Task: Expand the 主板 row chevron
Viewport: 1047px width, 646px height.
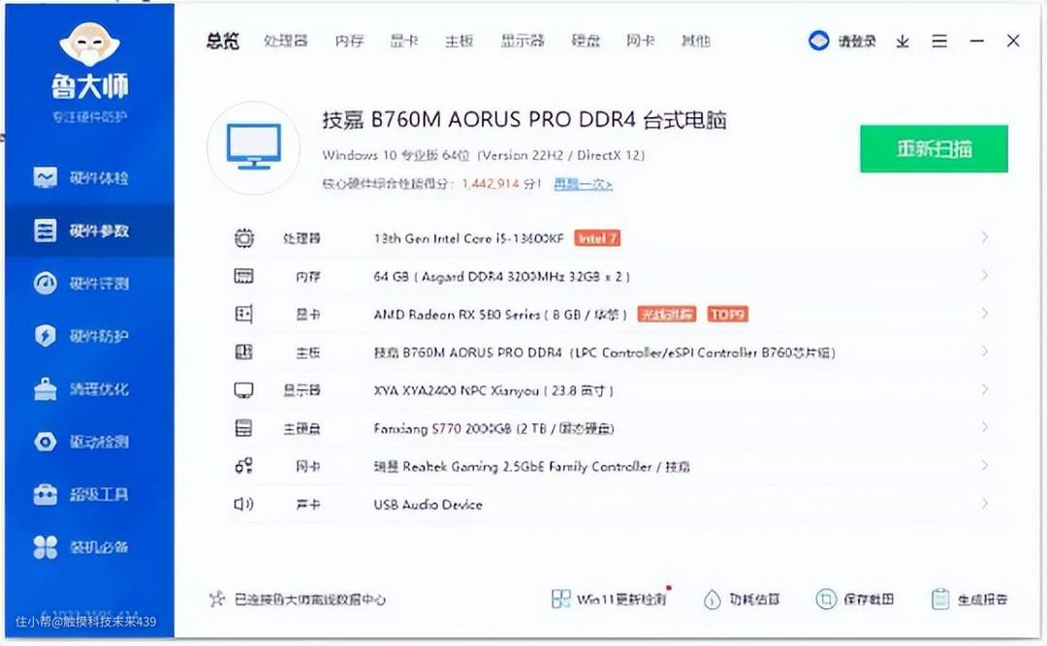Action: click(984, 351)
